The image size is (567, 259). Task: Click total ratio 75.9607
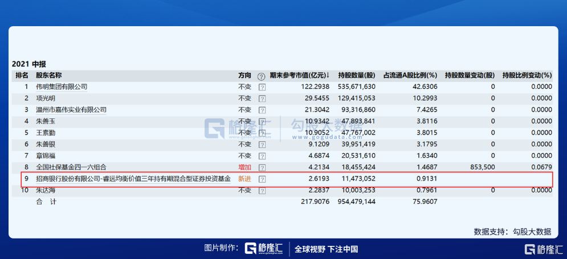click(425, 202)
